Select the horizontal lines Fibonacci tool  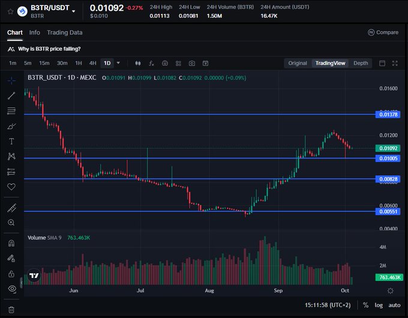click(11, 111)
